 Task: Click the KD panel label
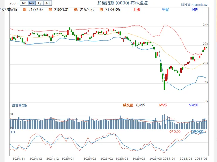tap(13, 132)
